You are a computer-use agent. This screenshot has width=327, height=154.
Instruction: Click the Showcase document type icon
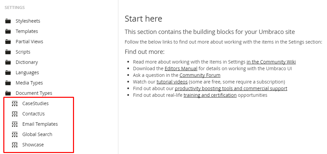click(15, 145)
